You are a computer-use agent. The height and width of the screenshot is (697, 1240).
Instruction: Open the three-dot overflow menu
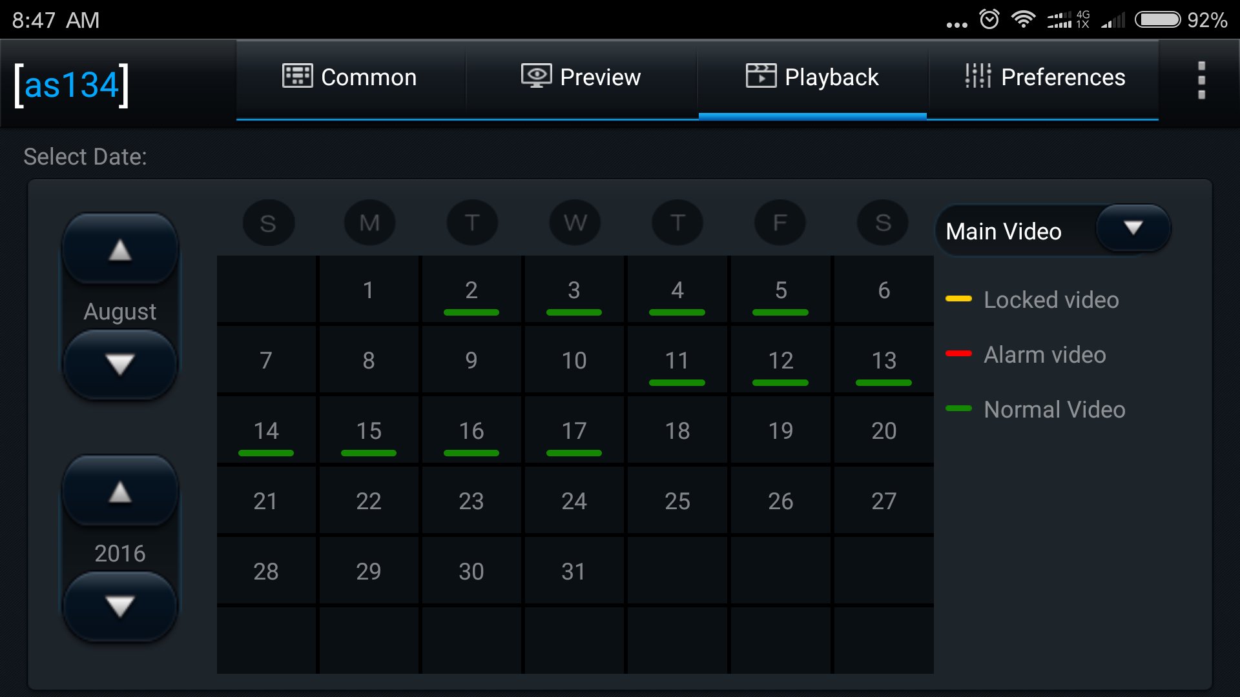[x=1201, y=80]
